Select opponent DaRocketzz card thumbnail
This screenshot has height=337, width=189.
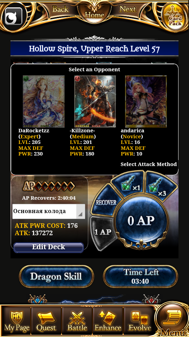(44, 101)
